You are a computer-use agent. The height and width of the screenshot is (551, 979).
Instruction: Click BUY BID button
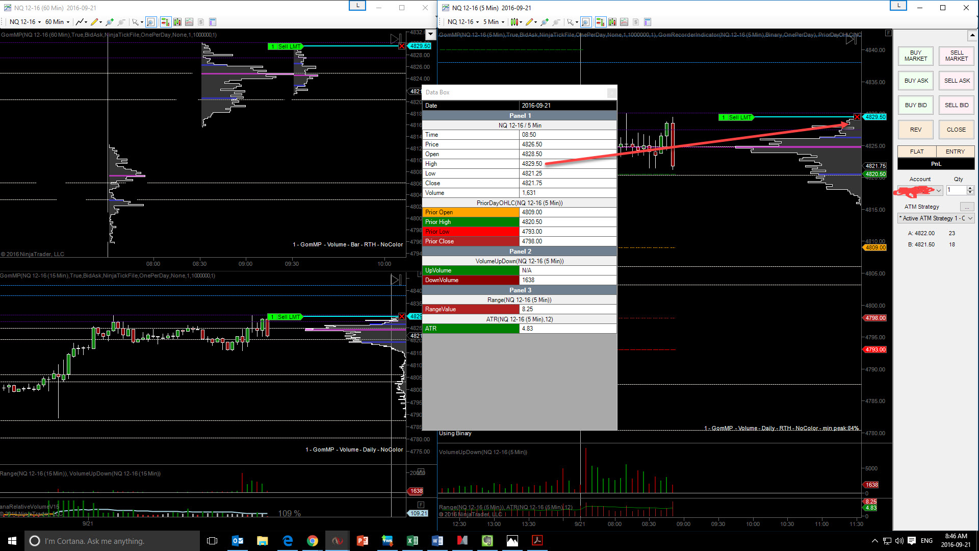point(916,105)
